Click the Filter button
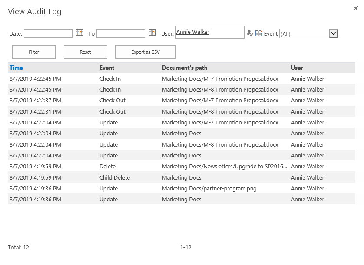The height and width of the screenshot is (265, 364). coord(34,52)
